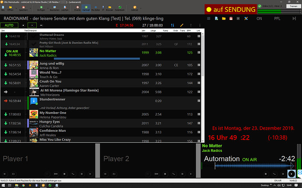Click the Automation waveform progress bar
302x188 pixels.
(245, 167)
